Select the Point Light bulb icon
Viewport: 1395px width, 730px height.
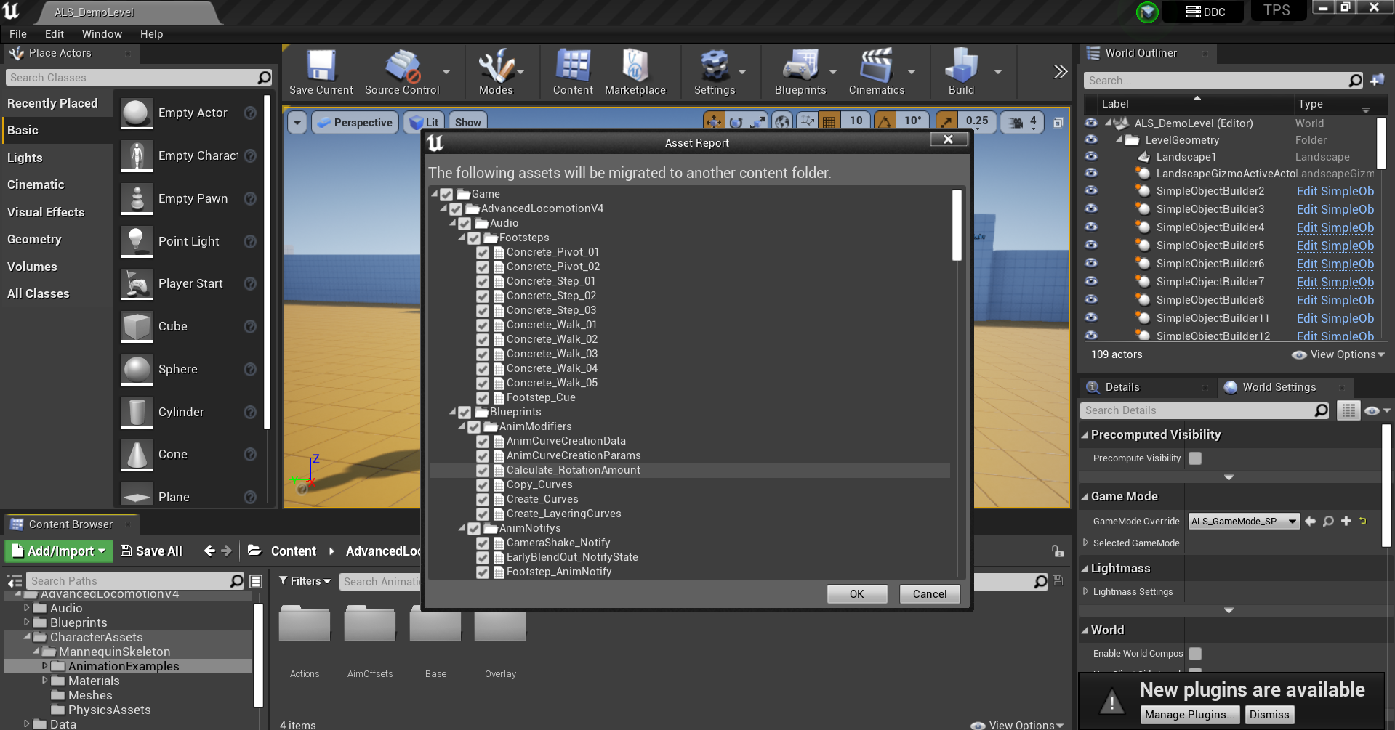137,241
